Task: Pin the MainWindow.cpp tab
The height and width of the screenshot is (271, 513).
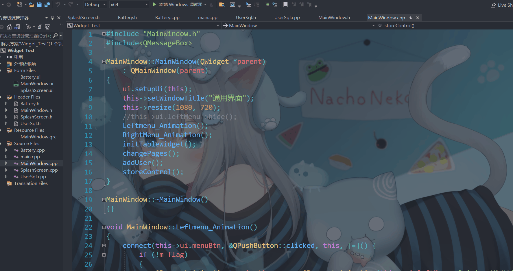Action: 411,18
